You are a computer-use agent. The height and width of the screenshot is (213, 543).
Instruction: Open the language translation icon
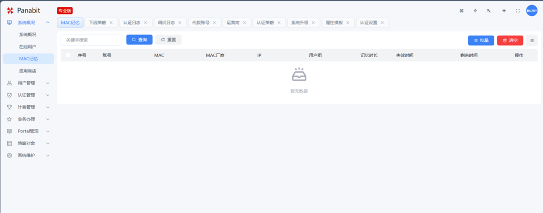pyautogui.click(x=489, y=11)
